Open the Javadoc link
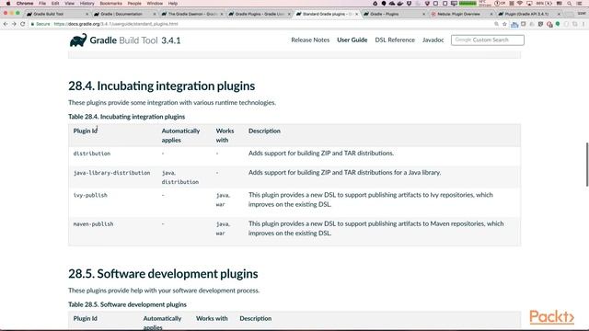 (433, 40)
